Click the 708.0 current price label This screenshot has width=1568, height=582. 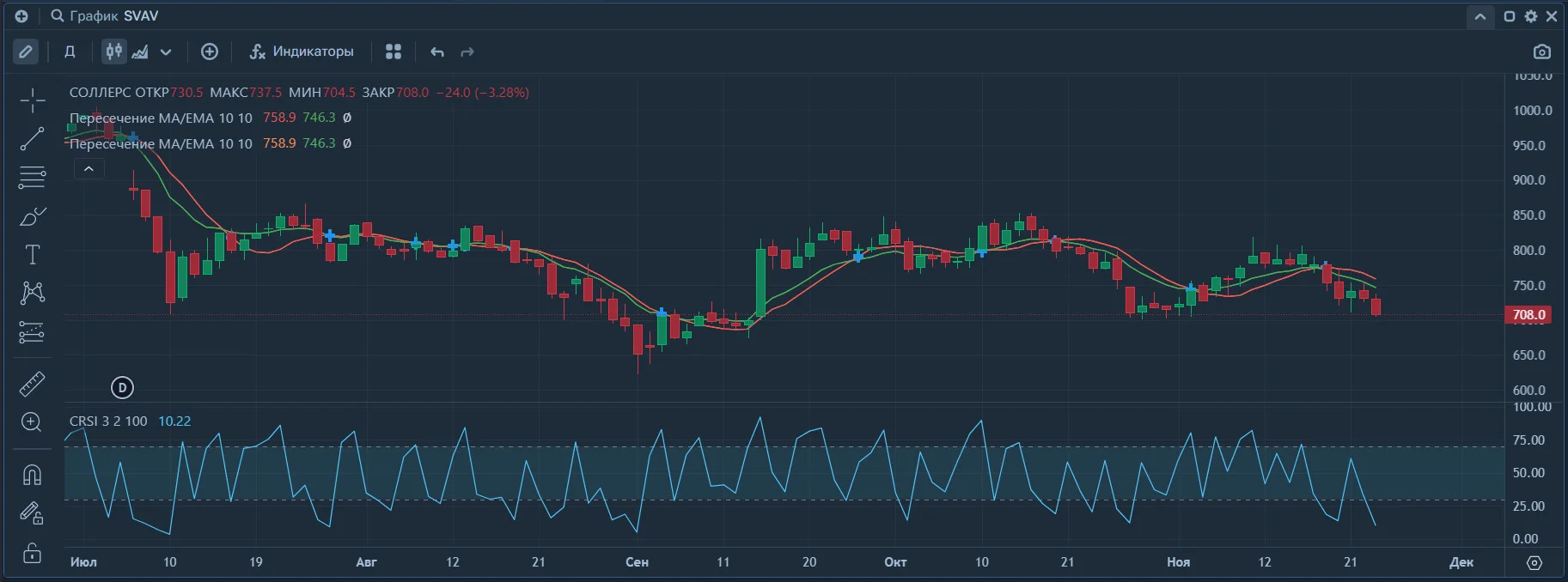coord(1529,315)
